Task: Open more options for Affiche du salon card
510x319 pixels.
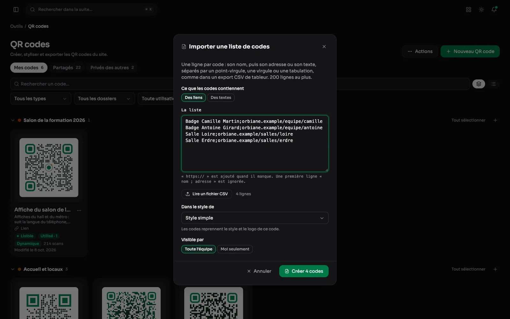Action: pyautogui.click(x=79, y=210)
